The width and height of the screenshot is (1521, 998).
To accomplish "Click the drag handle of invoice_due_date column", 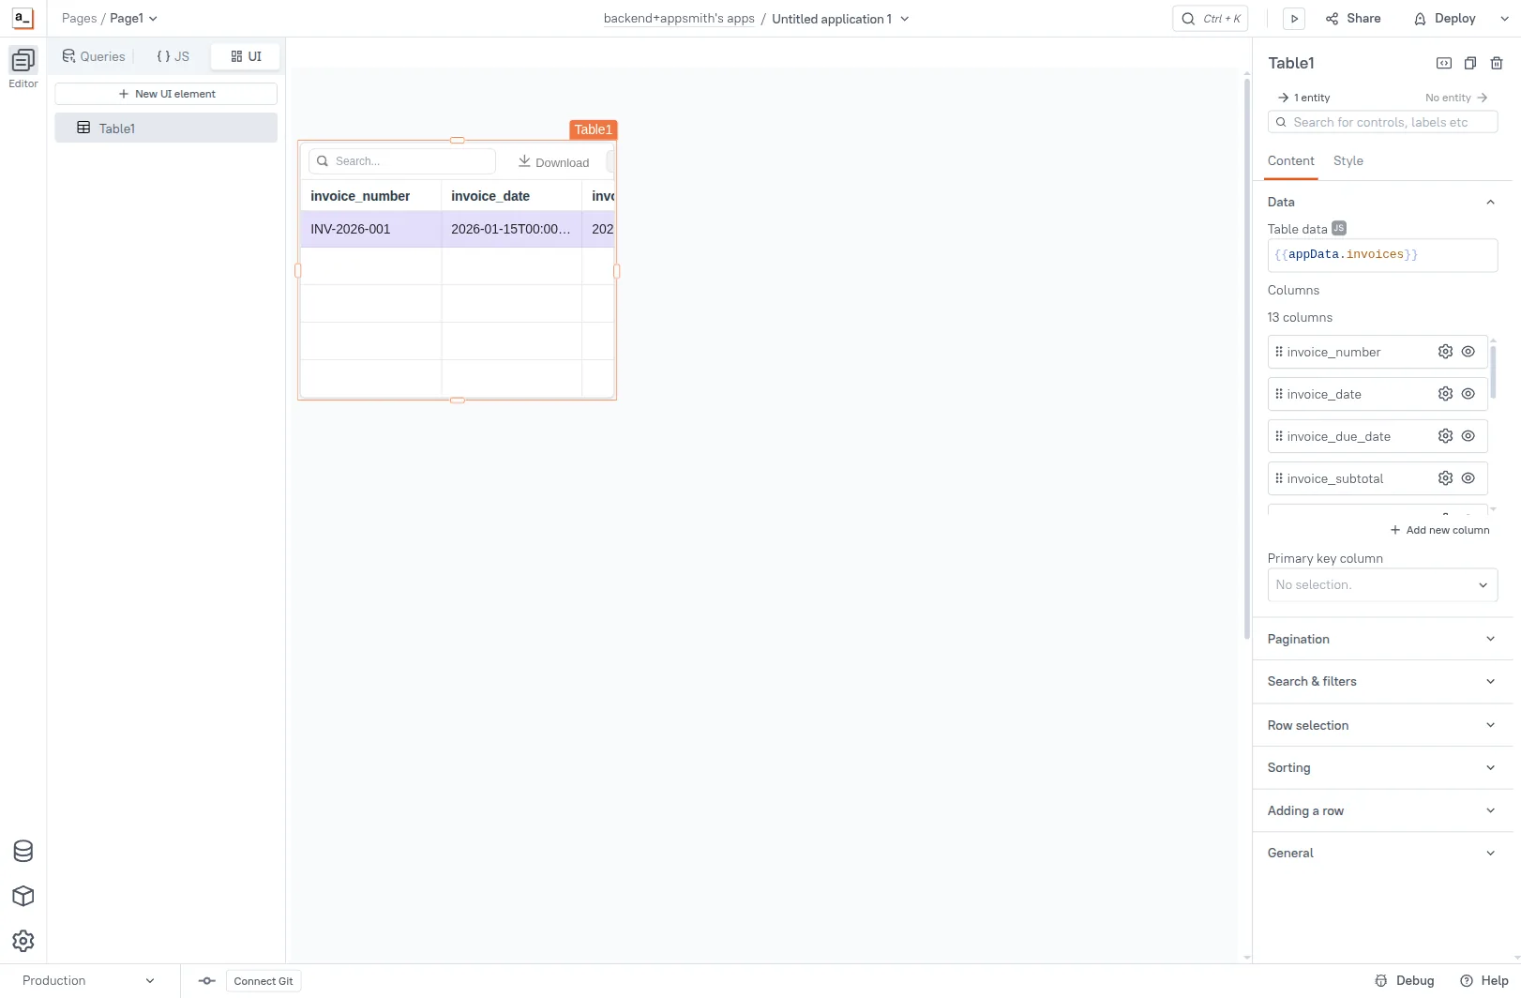I will click(x=1279, y=436).
